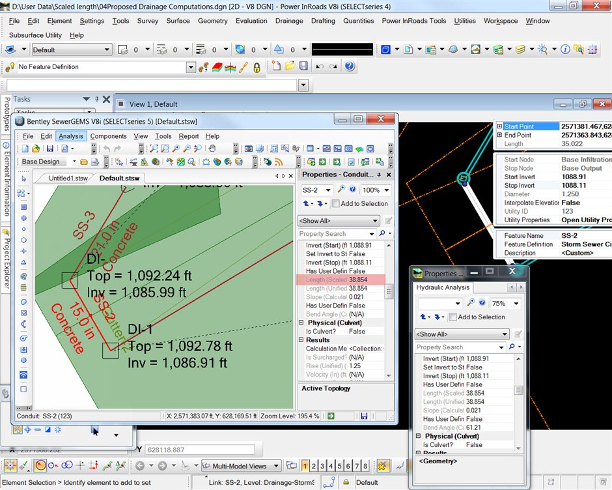
Task: Open Analysis menu in SewerGEMS
Action: click(71, 136)
